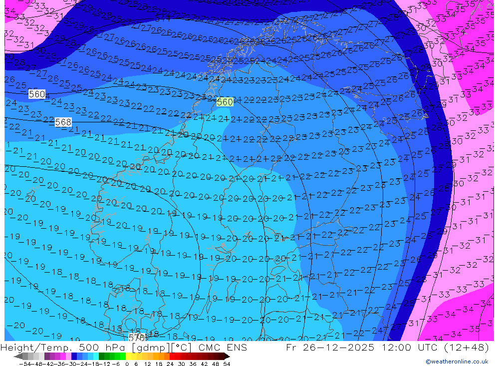The width and height of the screenshot is (499, 366).
Task: Click the white 560 contour label
Action: click(37, 94)
